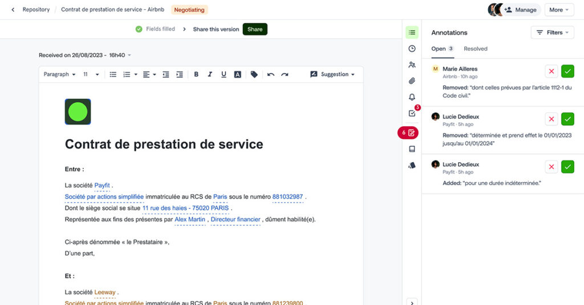Expand the Suggestion mode dropdown
Viewport: 584px width, 305px height.
(332, 75)
